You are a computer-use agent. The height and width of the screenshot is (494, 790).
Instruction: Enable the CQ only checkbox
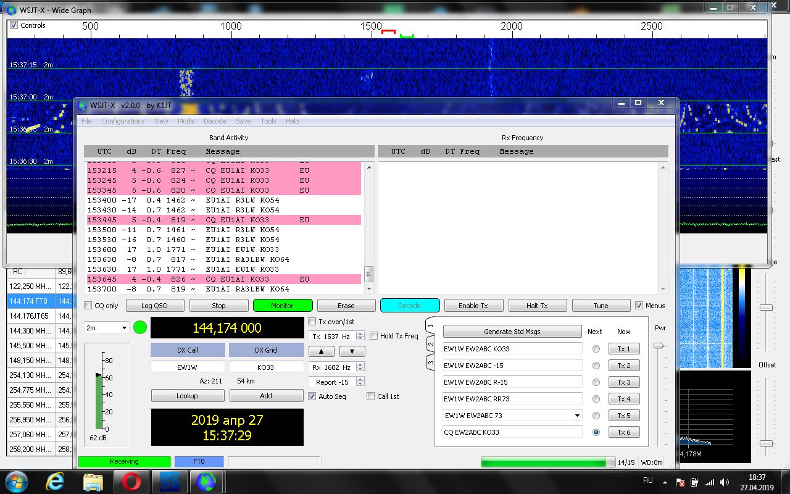tap(88, 306)
